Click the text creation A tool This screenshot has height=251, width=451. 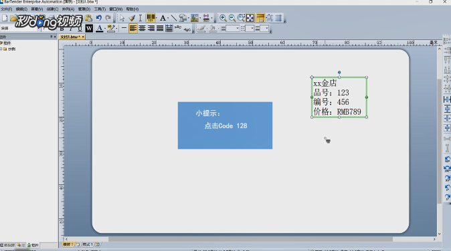click(x=163, y=18)
